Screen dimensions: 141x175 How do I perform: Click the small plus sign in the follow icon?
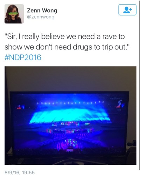(130, 9)
